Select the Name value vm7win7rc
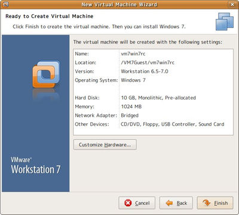This screenshot has height=215, width=239. click(133, 54)
